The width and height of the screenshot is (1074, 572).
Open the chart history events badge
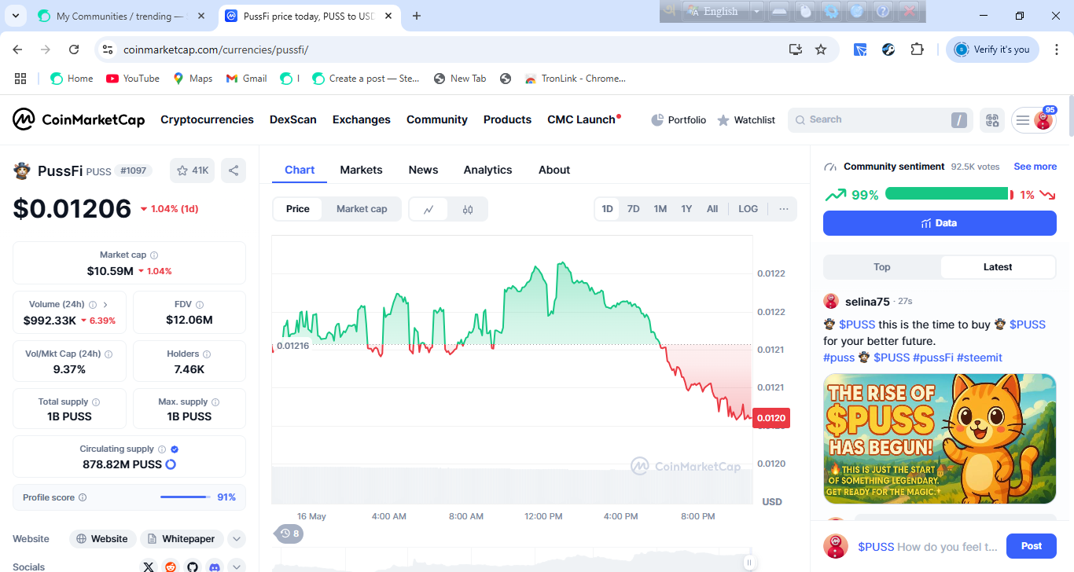289,533
